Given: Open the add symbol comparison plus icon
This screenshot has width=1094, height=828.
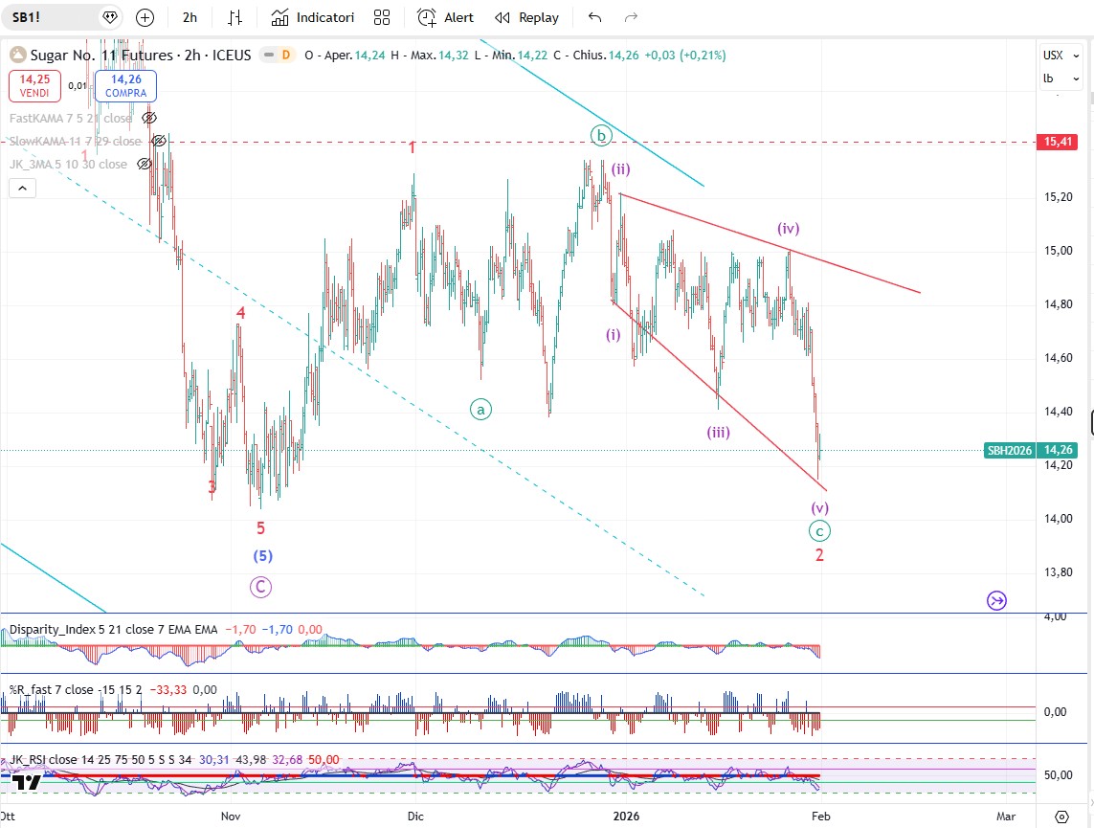Looking at the screenshot, I should pos(145,17).
